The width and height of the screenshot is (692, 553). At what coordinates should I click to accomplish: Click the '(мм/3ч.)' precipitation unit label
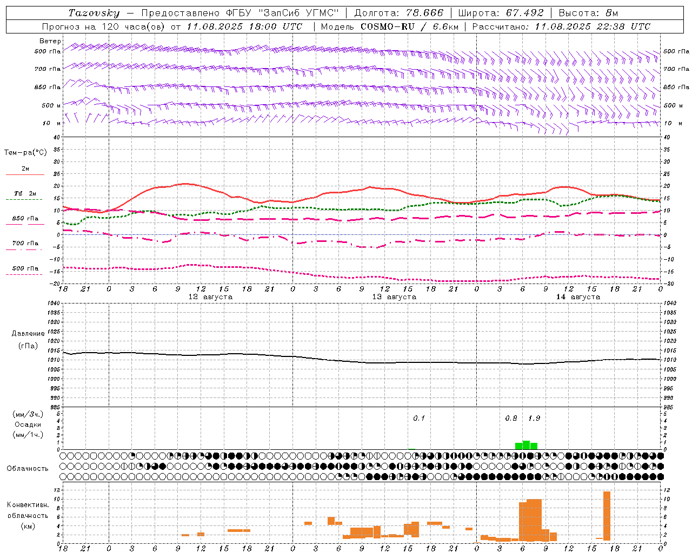[x=28, y=414]
